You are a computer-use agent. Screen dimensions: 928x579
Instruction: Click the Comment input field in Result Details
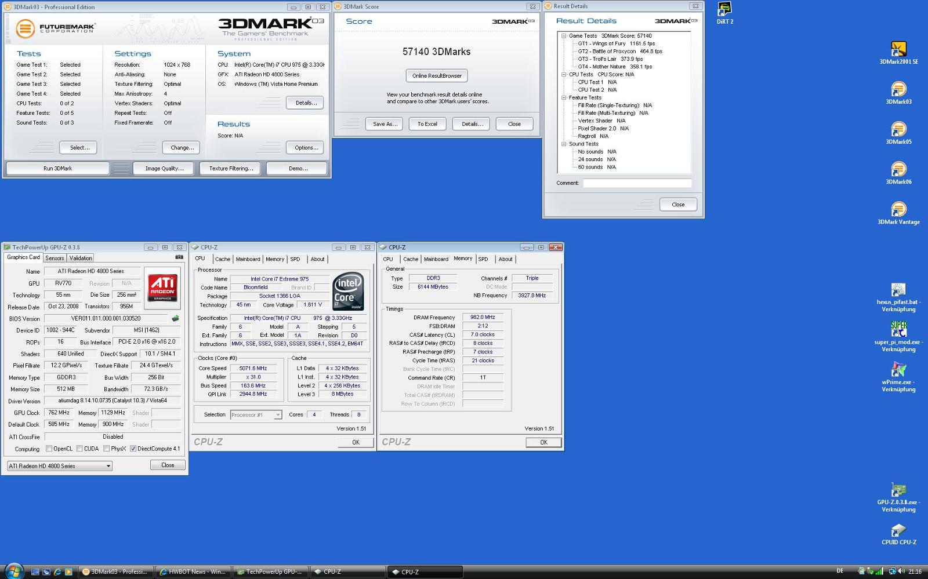coord(637,183)
